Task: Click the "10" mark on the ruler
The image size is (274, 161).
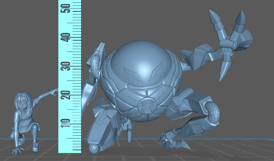Action: tap(65, 123)
